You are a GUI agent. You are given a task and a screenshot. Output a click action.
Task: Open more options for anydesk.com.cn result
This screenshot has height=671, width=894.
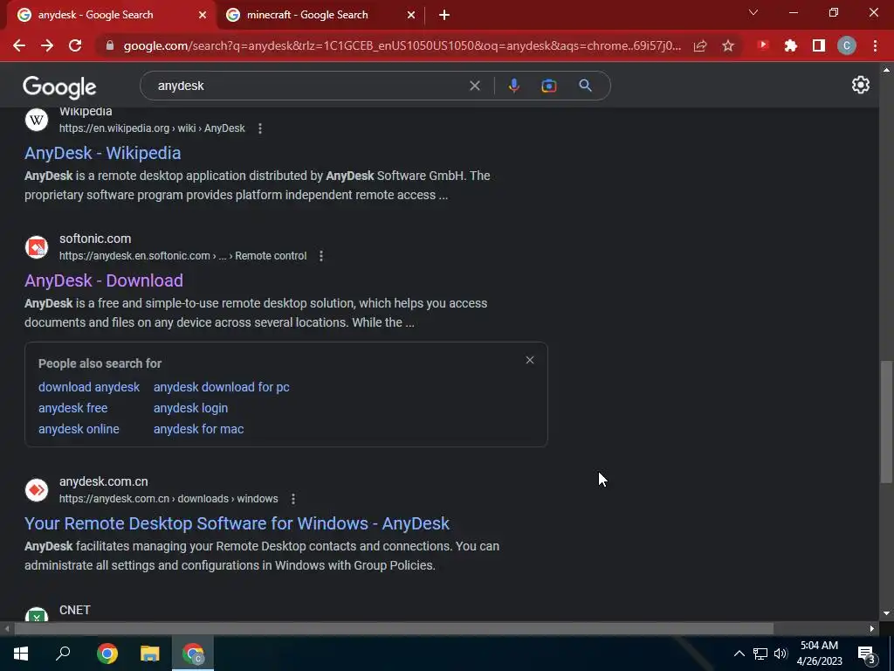point(293,499)
